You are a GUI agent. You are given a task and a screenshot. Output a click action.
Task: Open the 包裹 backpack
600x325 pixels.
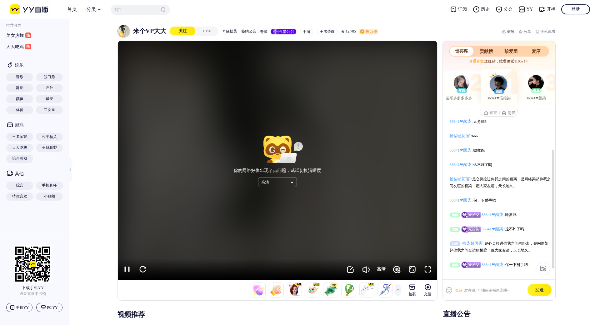tap(412, 290)
